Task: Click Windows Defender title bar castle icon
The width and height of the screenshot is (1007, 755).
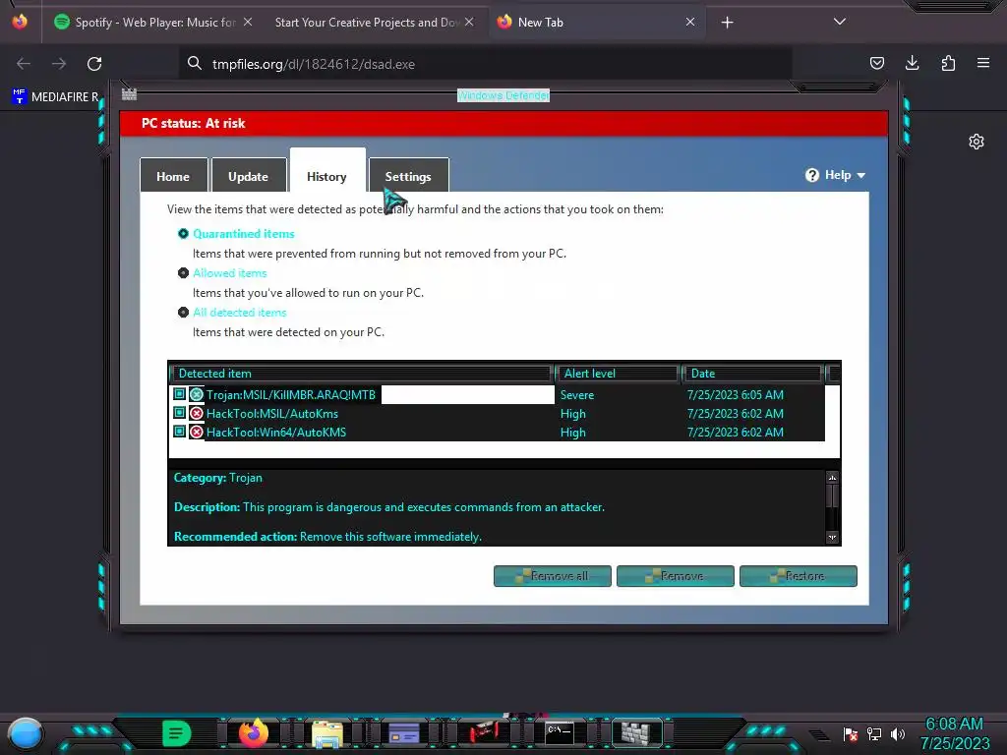Action: point(129,94)
